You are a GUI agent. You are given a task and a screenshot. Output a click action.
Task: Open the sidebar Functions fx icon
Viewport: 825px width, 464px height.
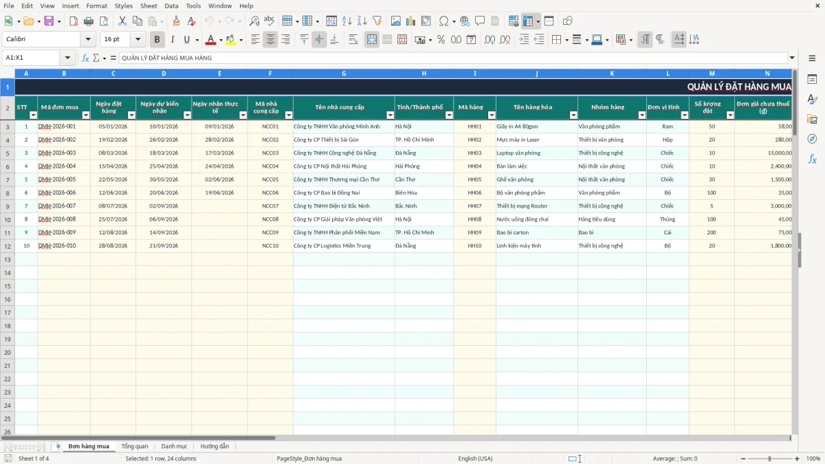click(x=812, y=159)
